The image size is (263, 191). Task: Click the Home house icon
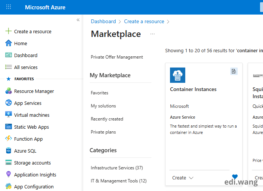pos(9,43)
